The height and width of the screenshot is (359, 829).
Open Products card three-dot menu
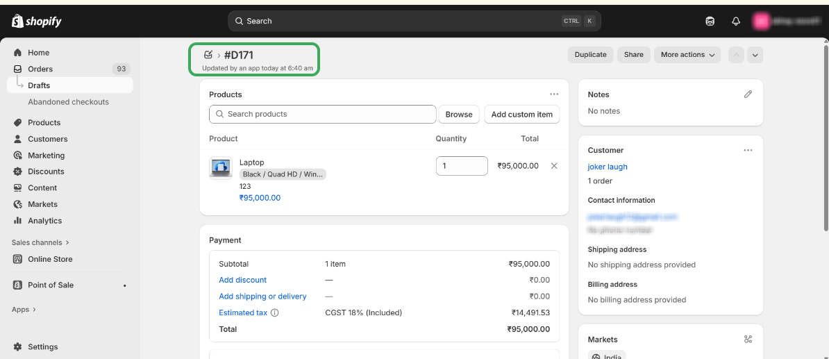click(553, 94)
